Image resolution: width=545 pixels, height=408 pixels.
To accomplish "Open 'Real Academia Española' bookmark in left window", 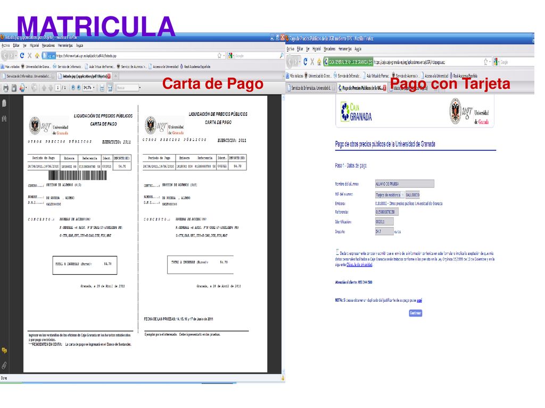I will (x=194, y=66).
